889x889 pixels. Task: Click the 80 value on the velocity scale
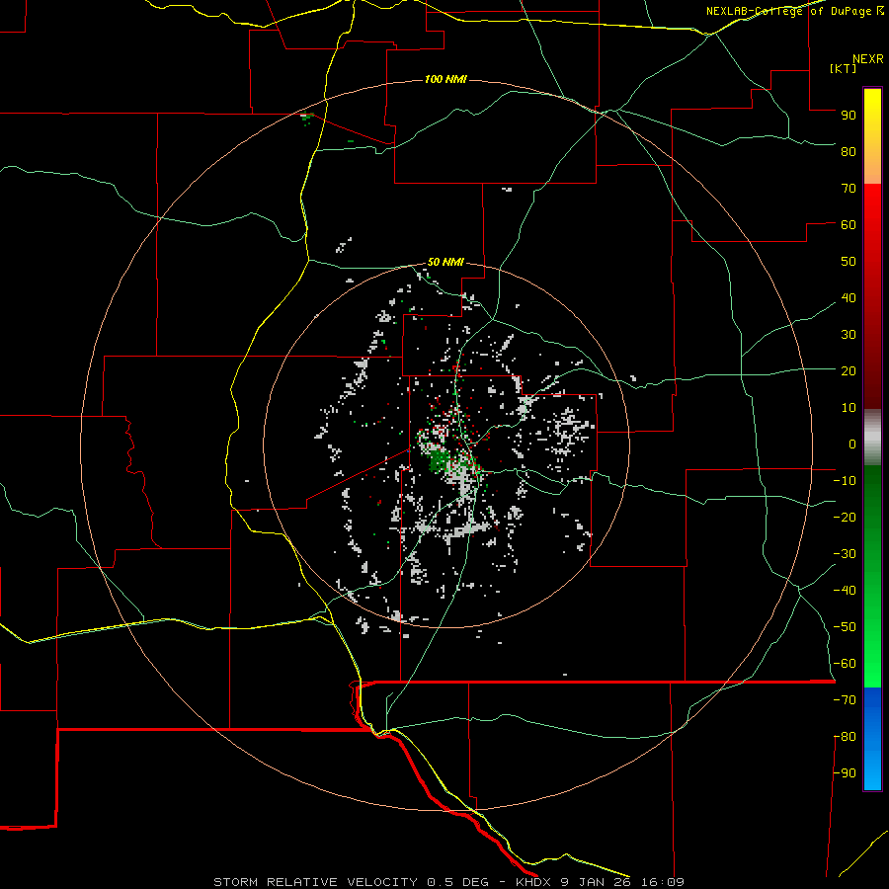coord(849,151)
